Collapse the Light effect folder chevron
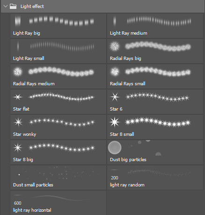The width and height of the screenshot is (205, 215). coord(6,7)
